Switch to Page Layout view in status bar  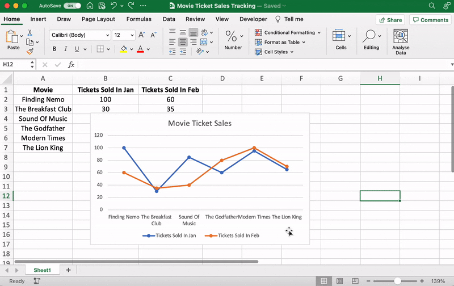tap(339, 281)
